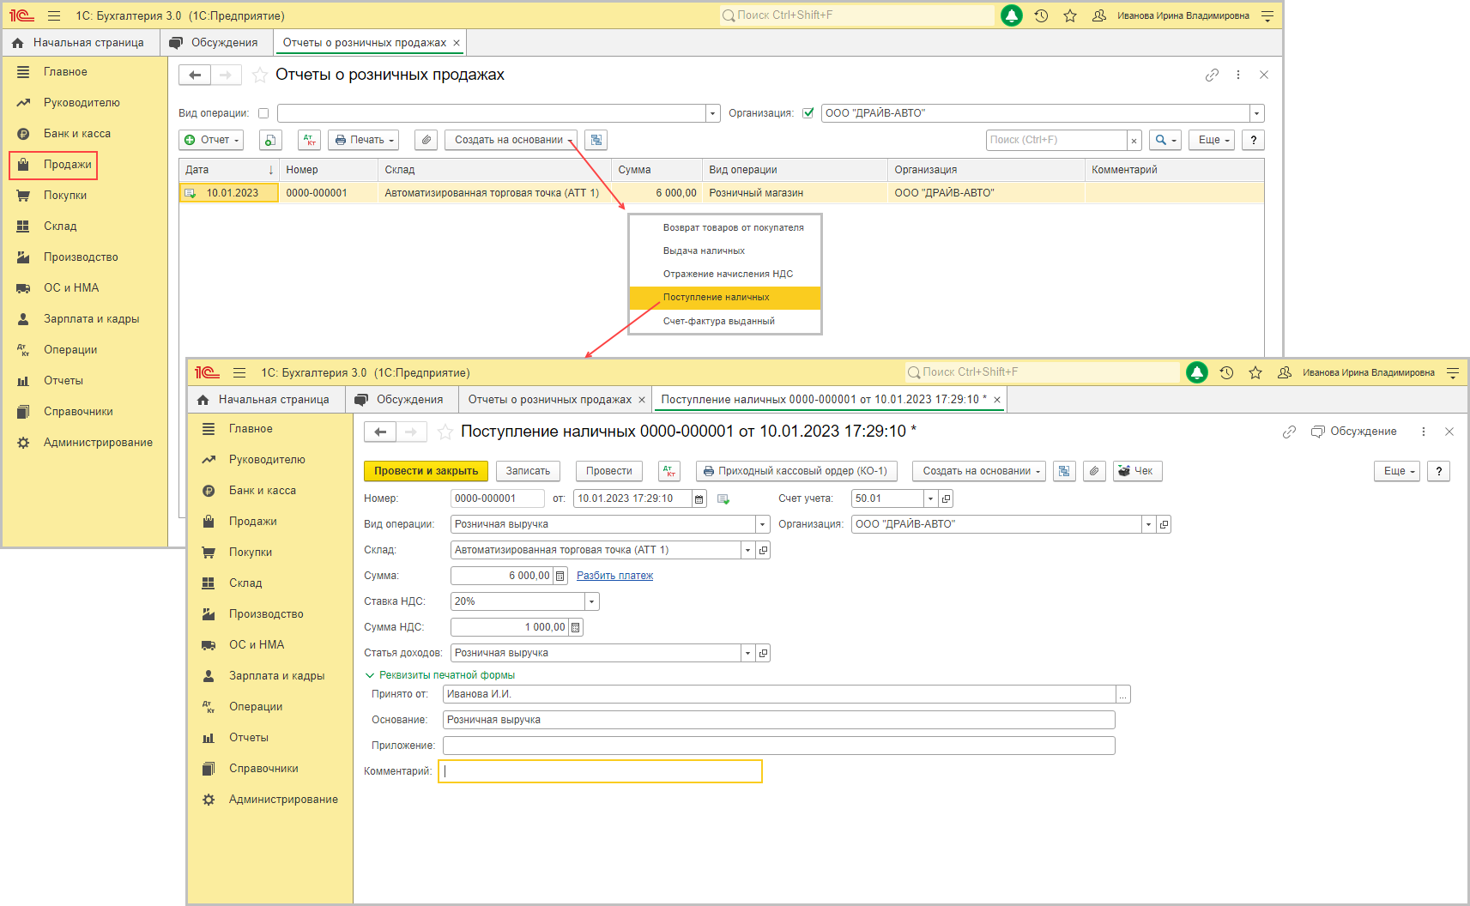This screenshot has height=906, width=1470.
Task: Open Склад dropdown in cash receipt
Action: [747, 550]
